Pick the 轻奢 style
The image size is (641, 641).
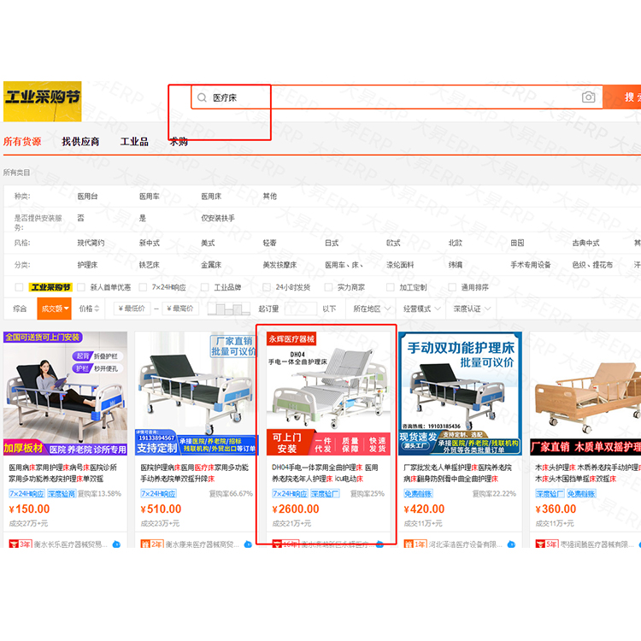270,243
